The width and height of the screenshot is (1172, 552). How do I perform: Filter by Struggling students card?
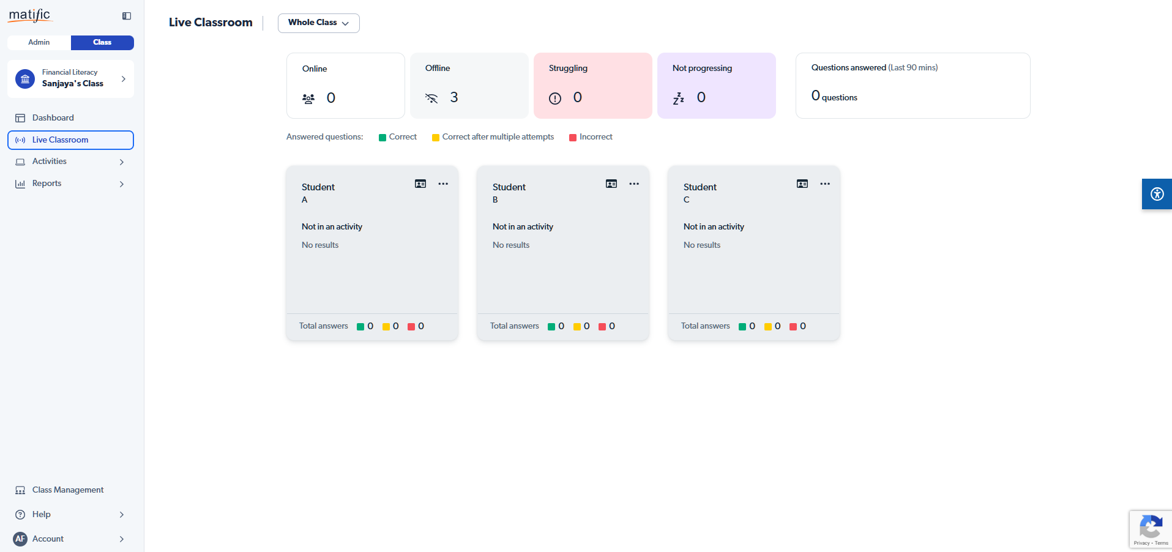coord(592,86)
